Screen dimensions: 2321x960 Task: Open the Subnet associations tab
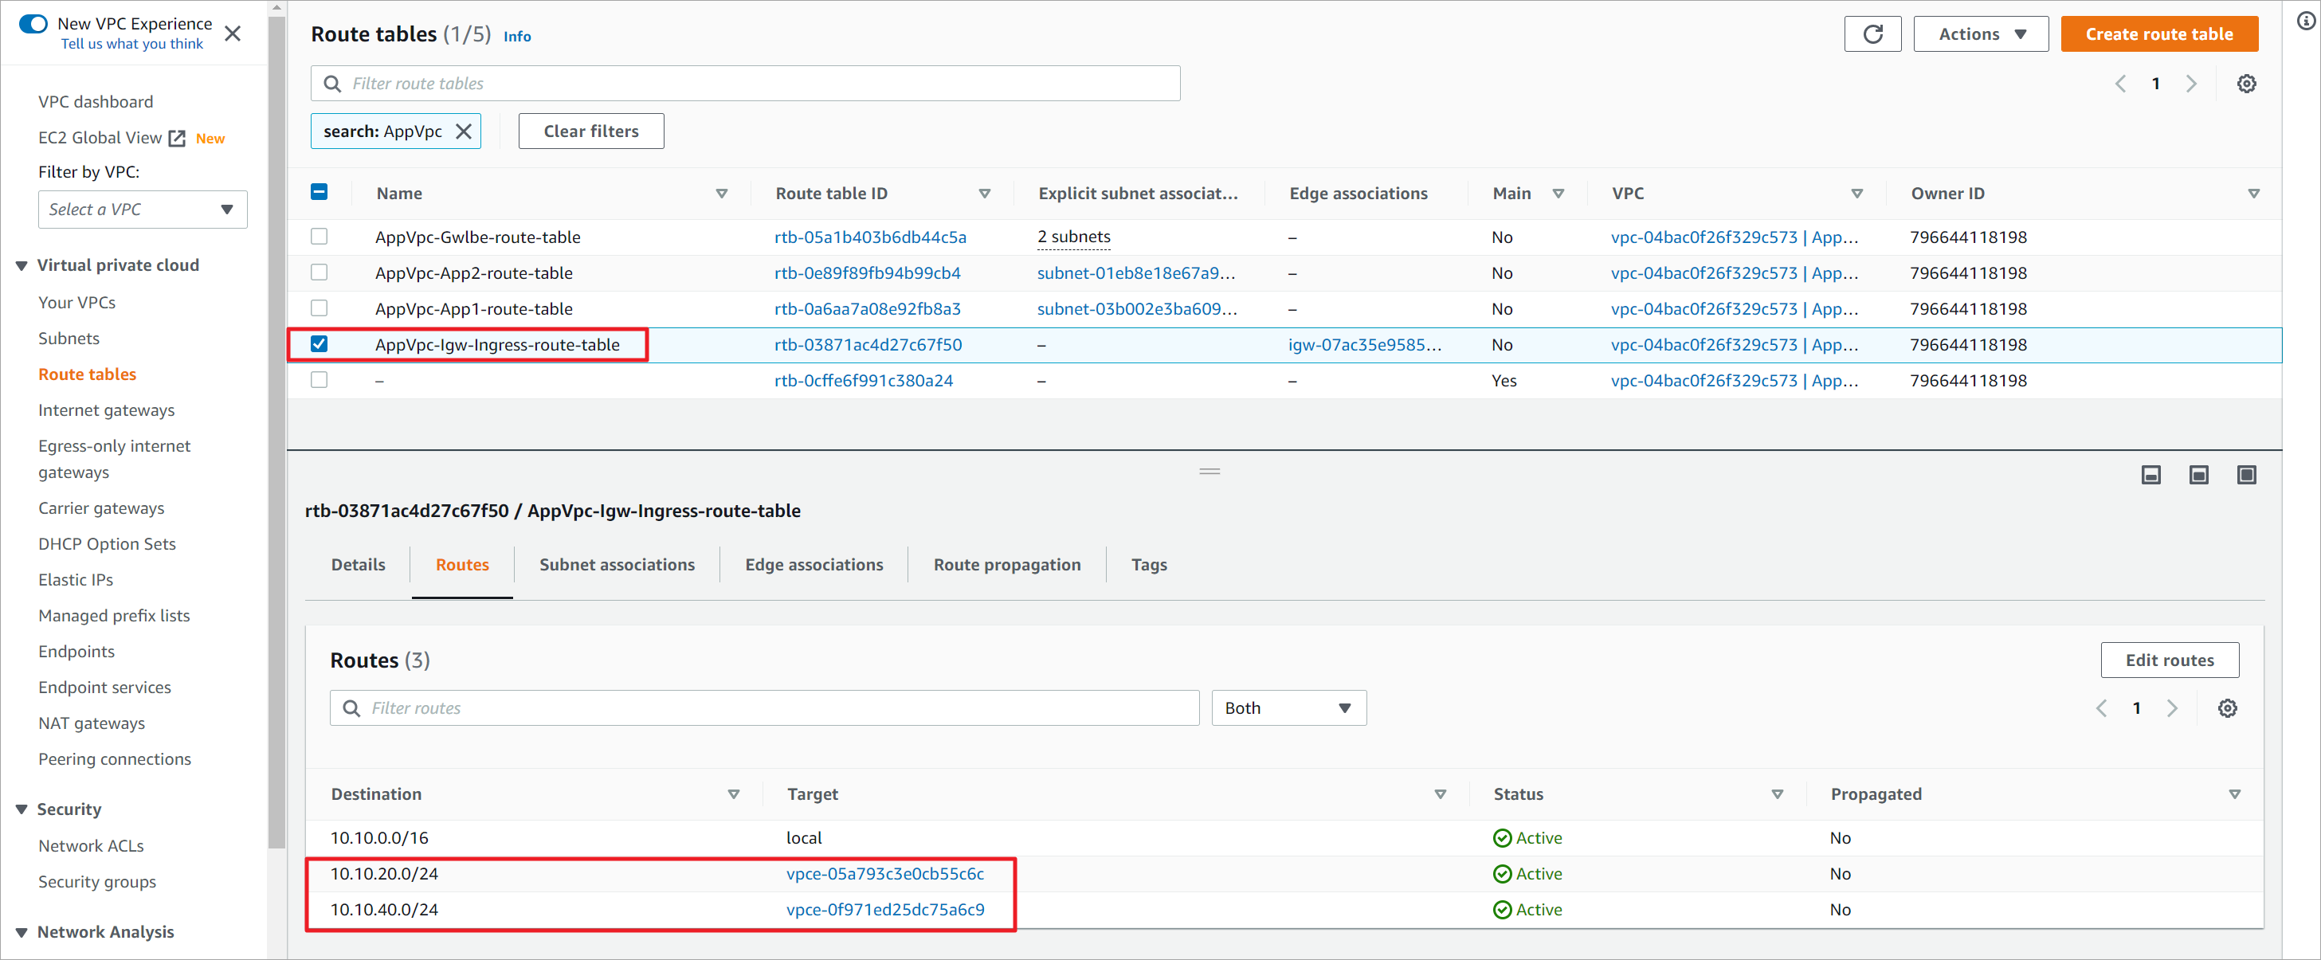[x=617, y=566]
